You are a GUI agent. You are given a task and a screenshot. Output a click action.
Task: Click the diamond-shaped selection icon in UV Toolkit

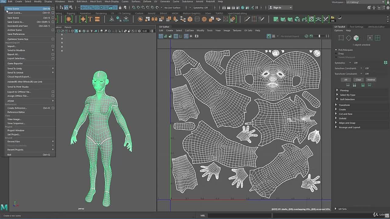click(349, 38)
